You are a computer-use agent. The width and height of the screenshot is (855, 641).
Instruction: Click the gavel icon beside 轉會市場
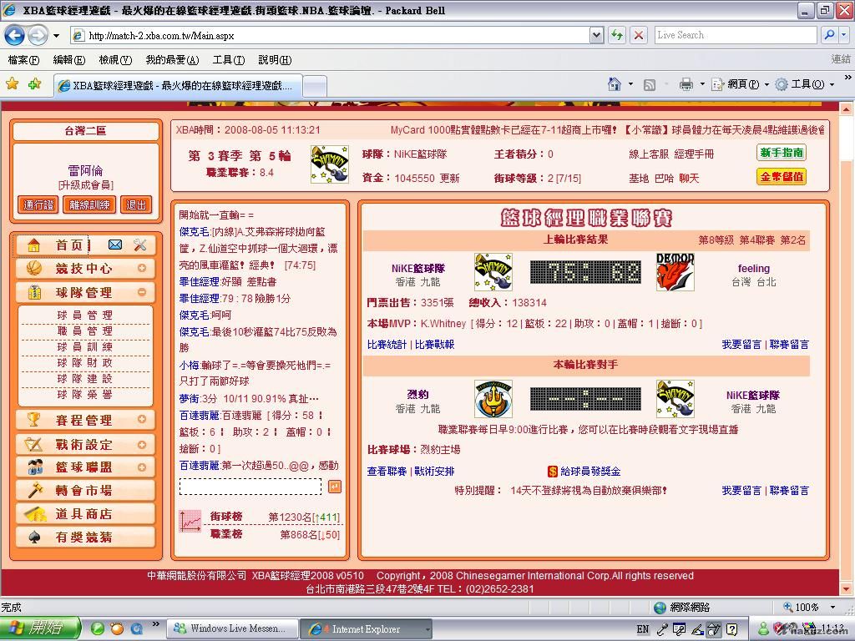35,490
